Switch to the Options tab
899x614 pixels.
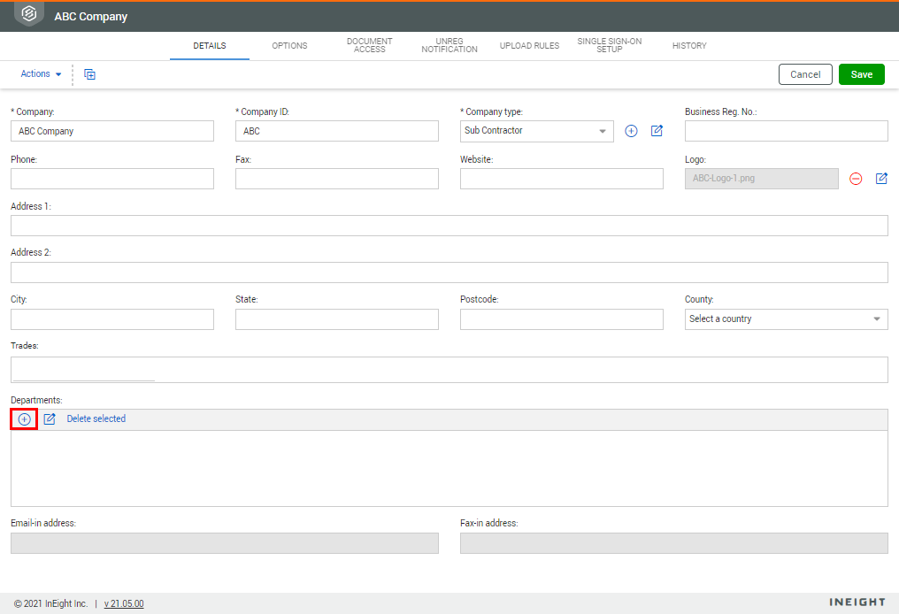click(289, 46)
